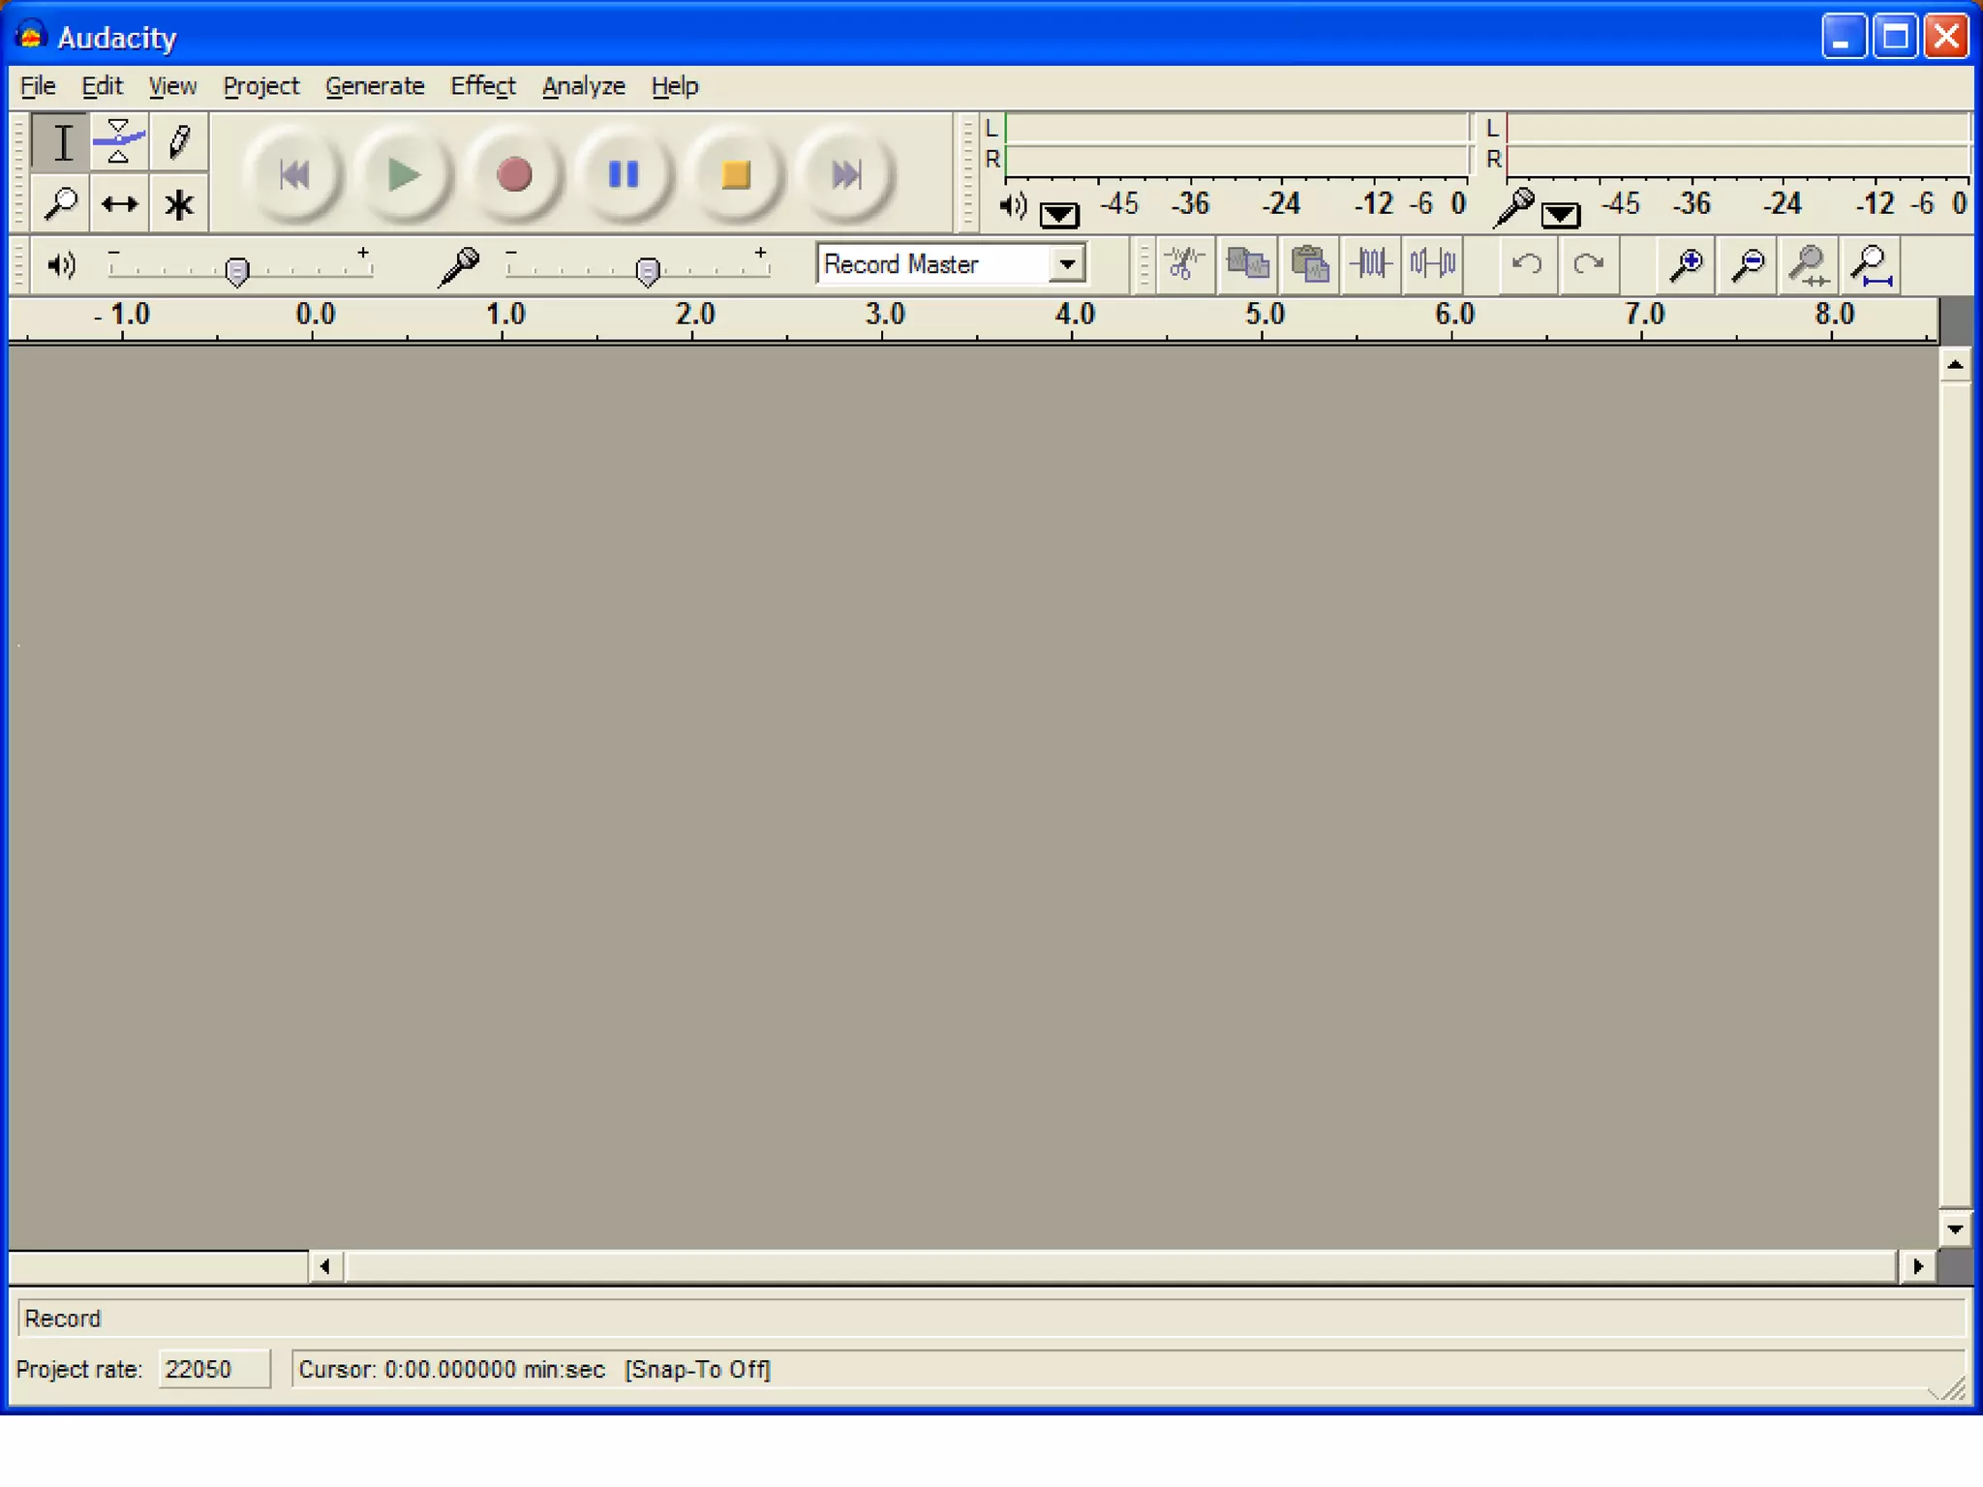Toggle the blue Pause button
Image resolution: width=1983 pixels, height=1487 pixels.
(x=624, y=175)
